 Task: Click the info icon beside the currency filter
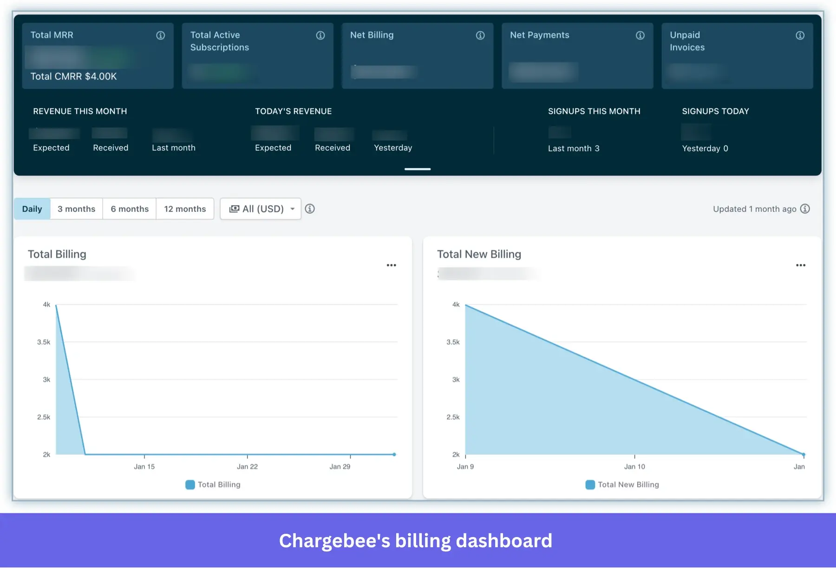click(310, 209)
